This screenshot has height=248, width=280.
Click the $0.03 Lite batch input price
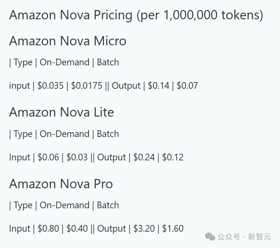(77, 157)
